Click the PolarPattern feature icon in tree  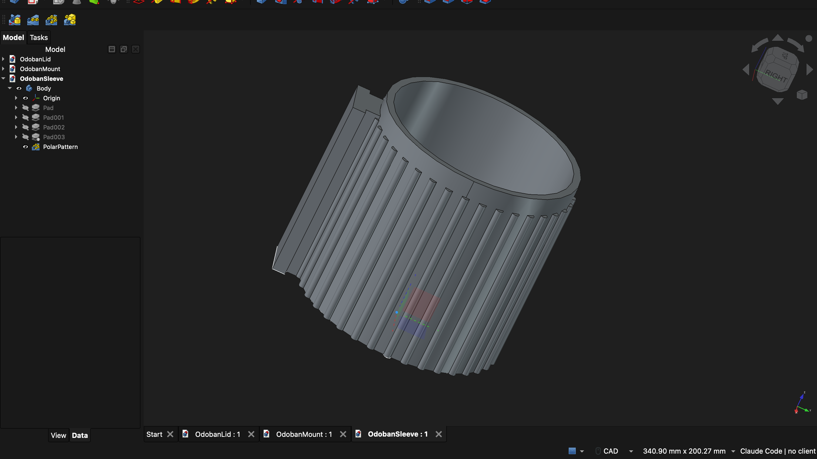pos(36,147)
